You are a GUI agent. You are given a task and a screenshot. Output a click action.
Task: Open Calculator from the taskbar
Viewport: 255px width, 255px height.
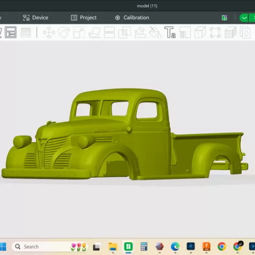[x=144, y=246]
